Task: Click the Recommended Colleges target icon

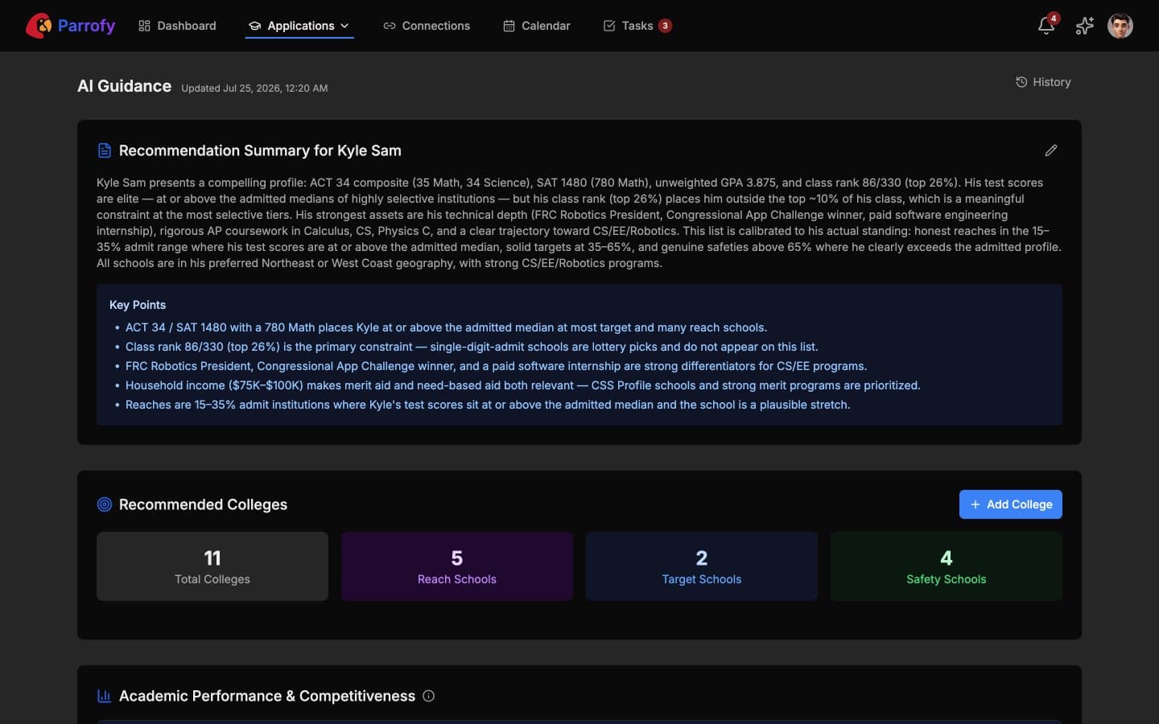Action: (105, 504)
